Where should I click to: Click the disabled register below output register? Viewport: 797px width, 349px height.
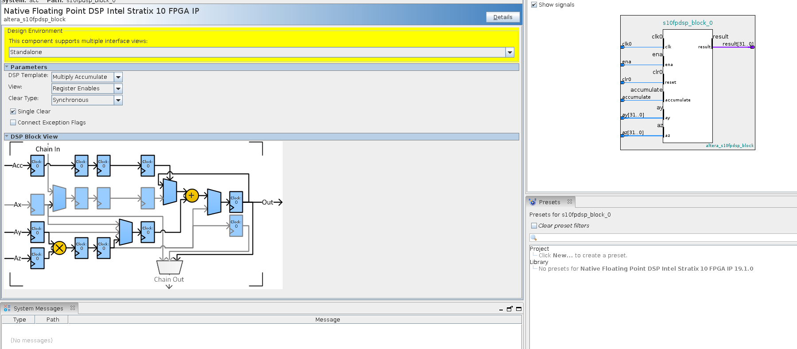point(236,226)
